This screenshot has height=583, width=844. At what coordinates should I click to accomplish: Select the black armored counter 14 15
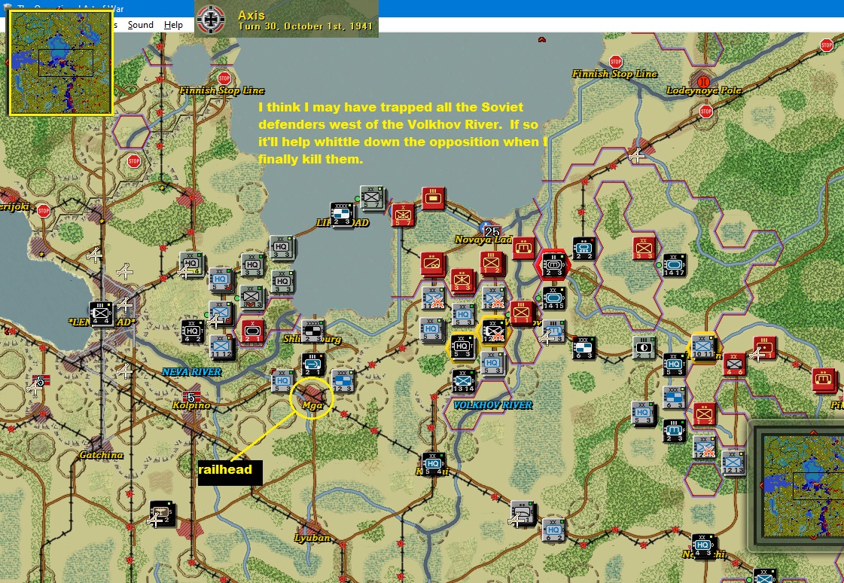click(553, 299)
